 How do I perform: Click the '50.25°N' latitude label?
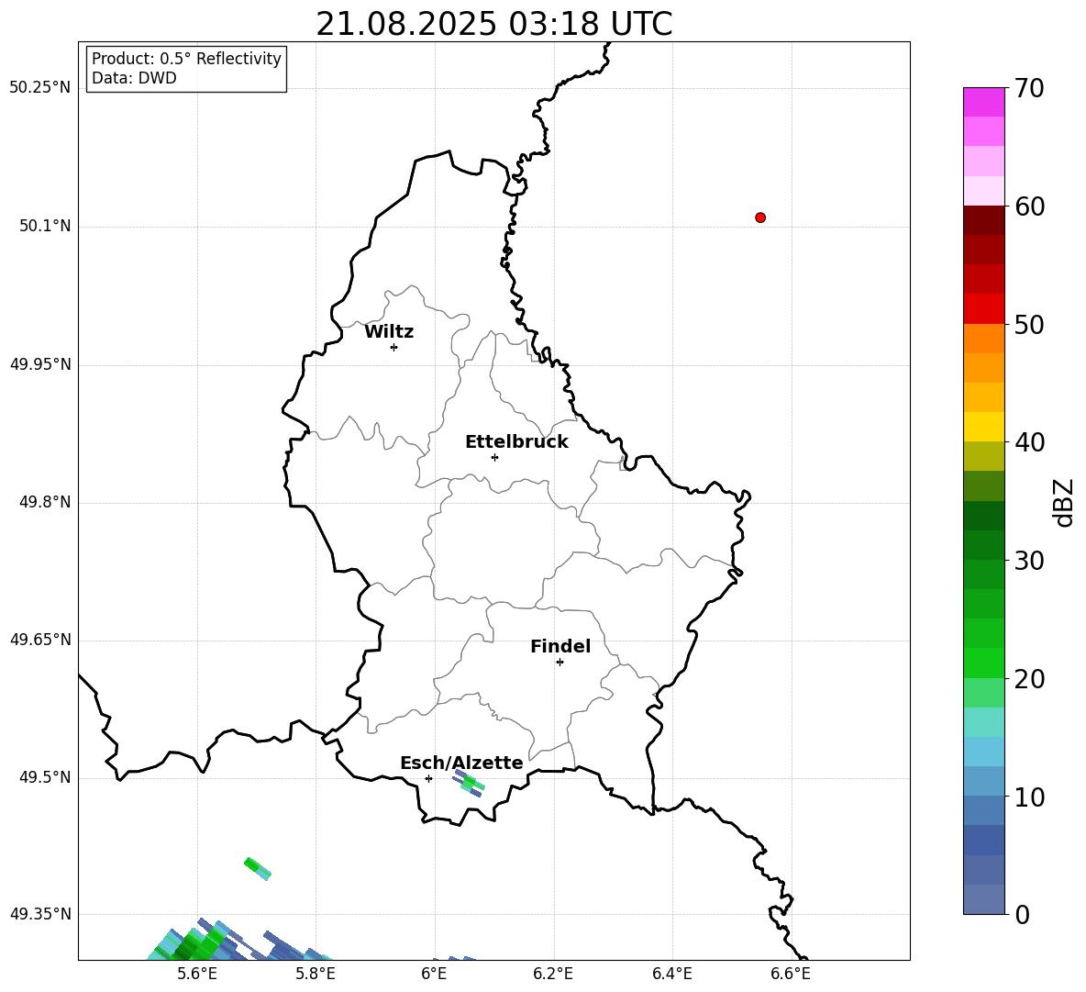click(x=40, y=88)
